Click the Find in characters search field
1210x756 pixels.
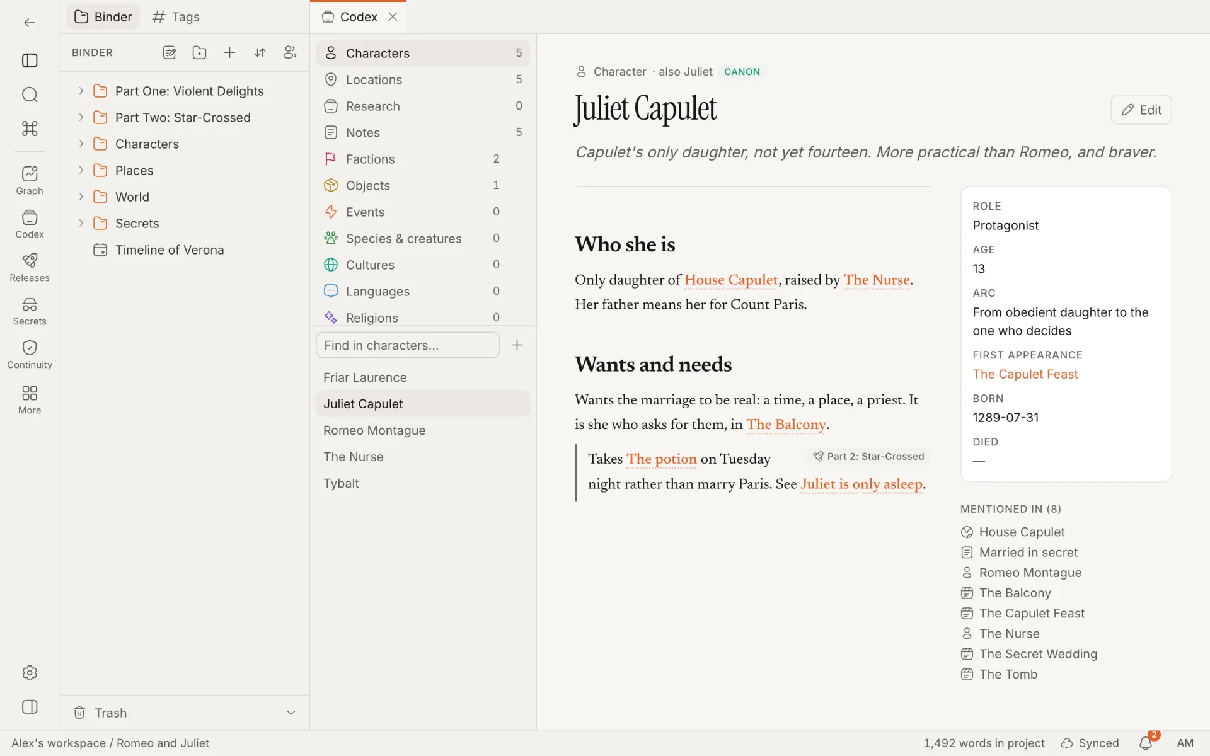pyautogui.click(x=408, y=345)
